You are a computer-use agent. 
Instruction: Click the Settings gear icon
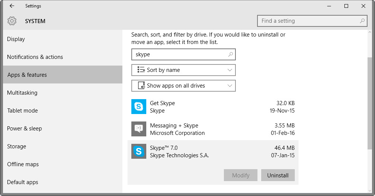pyautogui.click(x=12, y=21)
